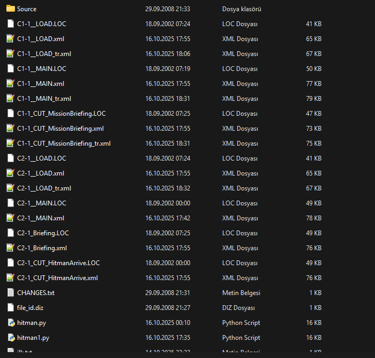Select the C2-1__MAIN.LOC file icon

click(x=11, y=203)
